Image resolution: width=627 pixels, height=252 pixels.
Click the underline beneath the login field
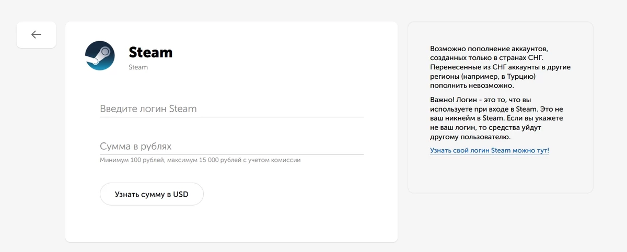click(231, 117)
